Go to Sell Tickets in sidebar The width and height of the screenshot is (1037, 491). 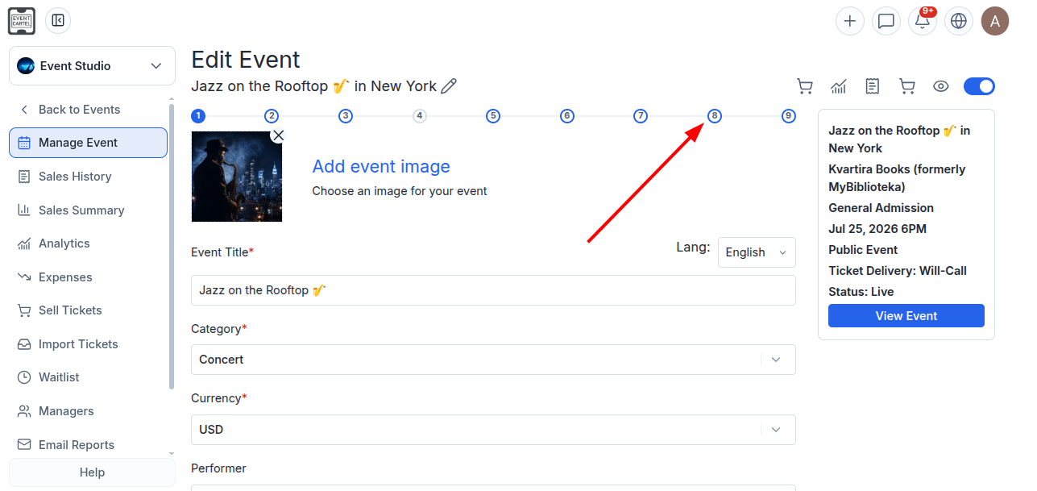pos(70,310)
